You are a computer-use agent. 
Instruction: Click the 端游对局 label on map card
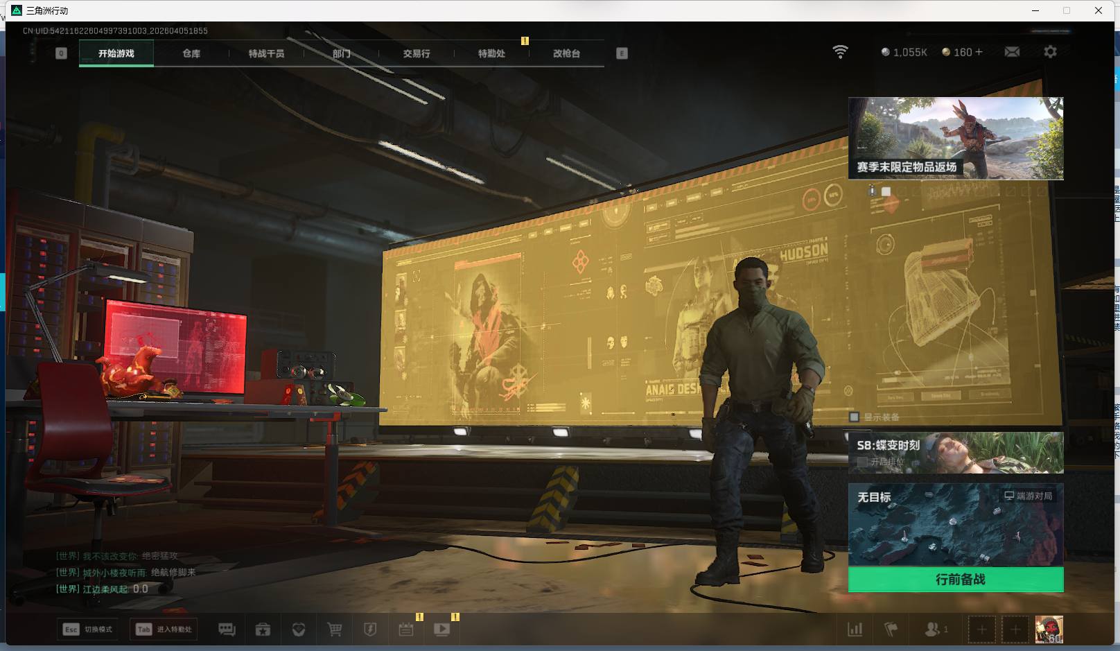click(x=1029, y=496)
